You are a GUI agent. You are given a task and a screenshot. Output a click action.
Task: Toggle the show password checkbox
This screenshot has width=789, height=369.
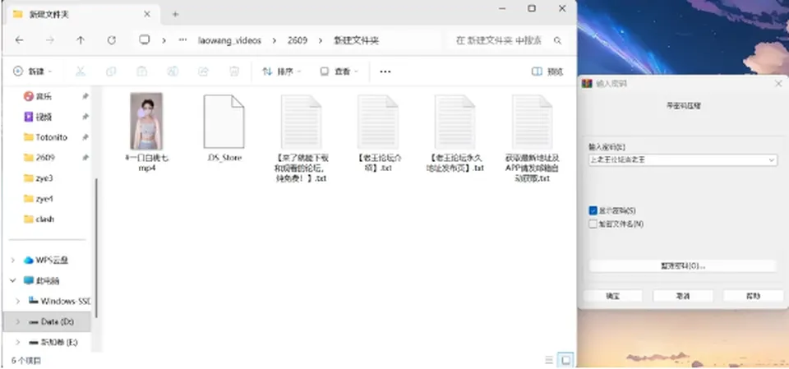click(x=593, y=210)
